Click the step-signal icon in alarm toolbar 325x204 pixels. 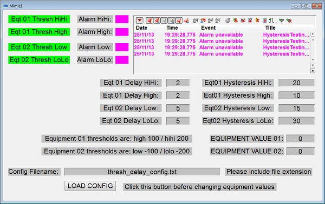[x=271, y=20]
